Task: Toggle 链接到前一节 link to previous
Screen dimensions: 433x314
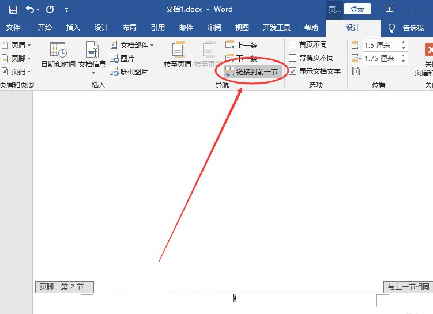Action: (x=253, y=72)
